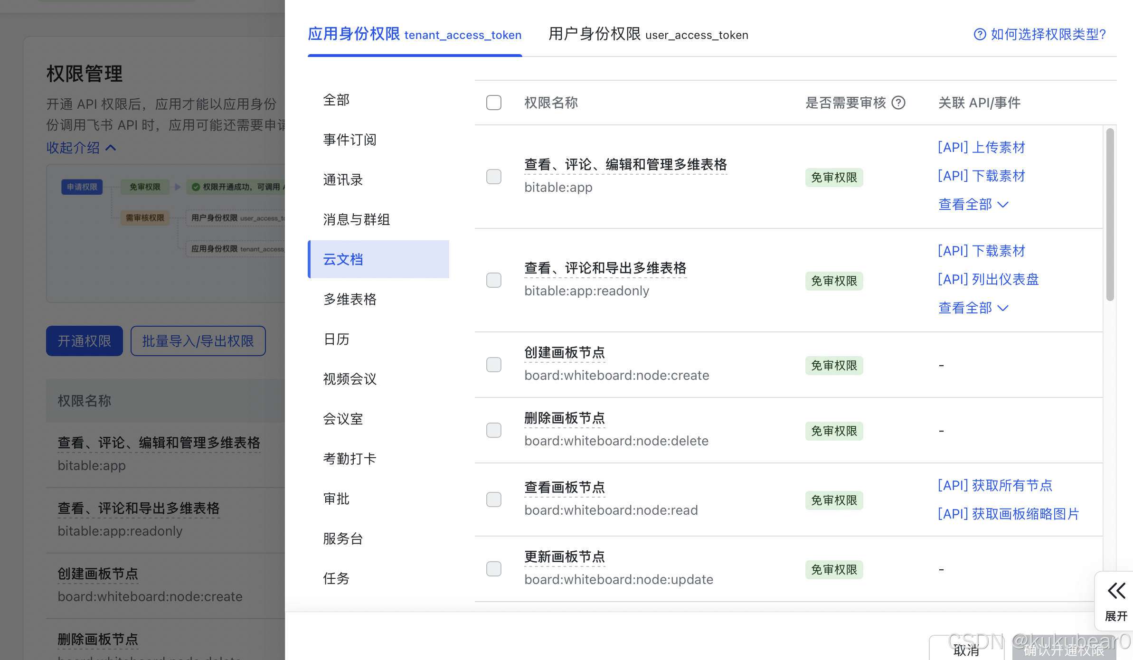
Task: Click the permission list vertical scrollbar
Action: pos(1109,215)
